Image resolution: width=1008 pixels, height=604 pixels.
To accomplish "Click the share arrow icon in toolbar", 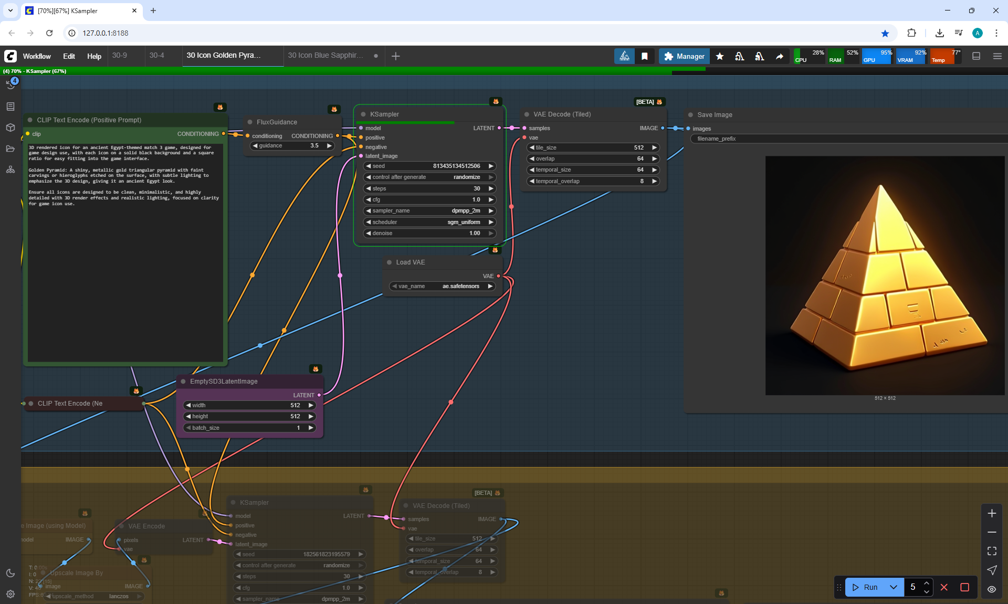I will pos(780,56).
